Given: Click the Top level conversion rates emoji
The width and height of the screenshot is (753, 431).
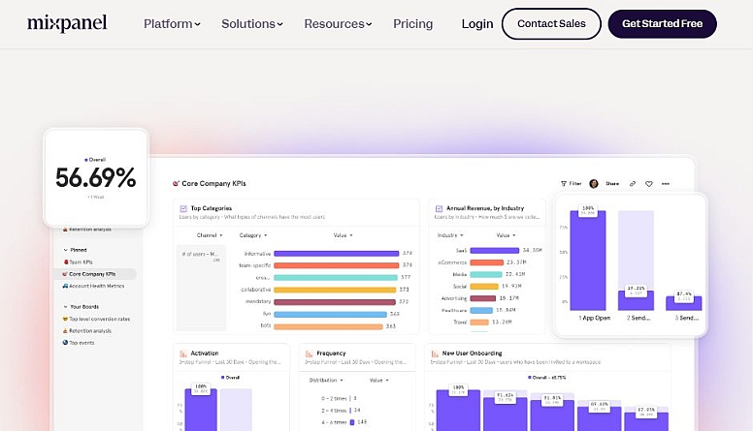Looking at the screenshot, I should tap(65, 319).
